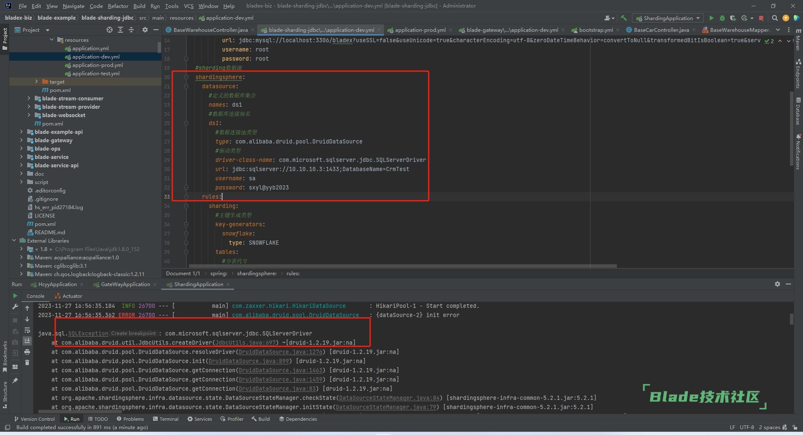
Task: Click the Up the Stack Trace arrow
Action: (x=27, y=308)
